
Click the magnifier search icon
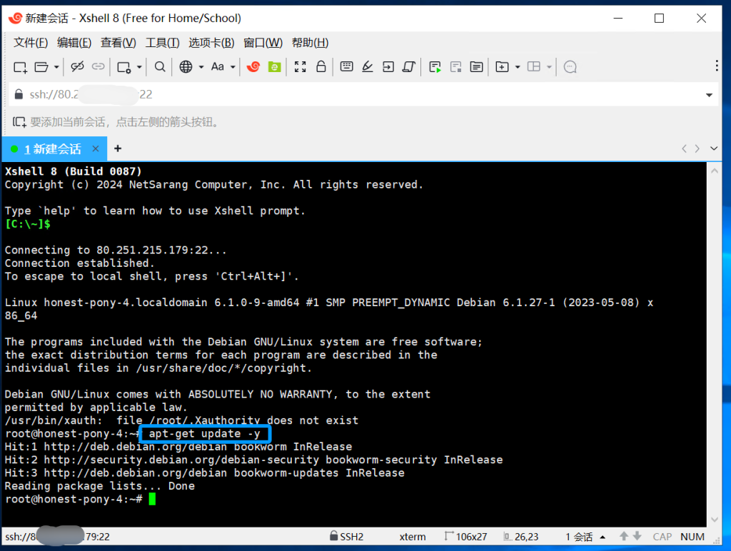coord(160,67)
